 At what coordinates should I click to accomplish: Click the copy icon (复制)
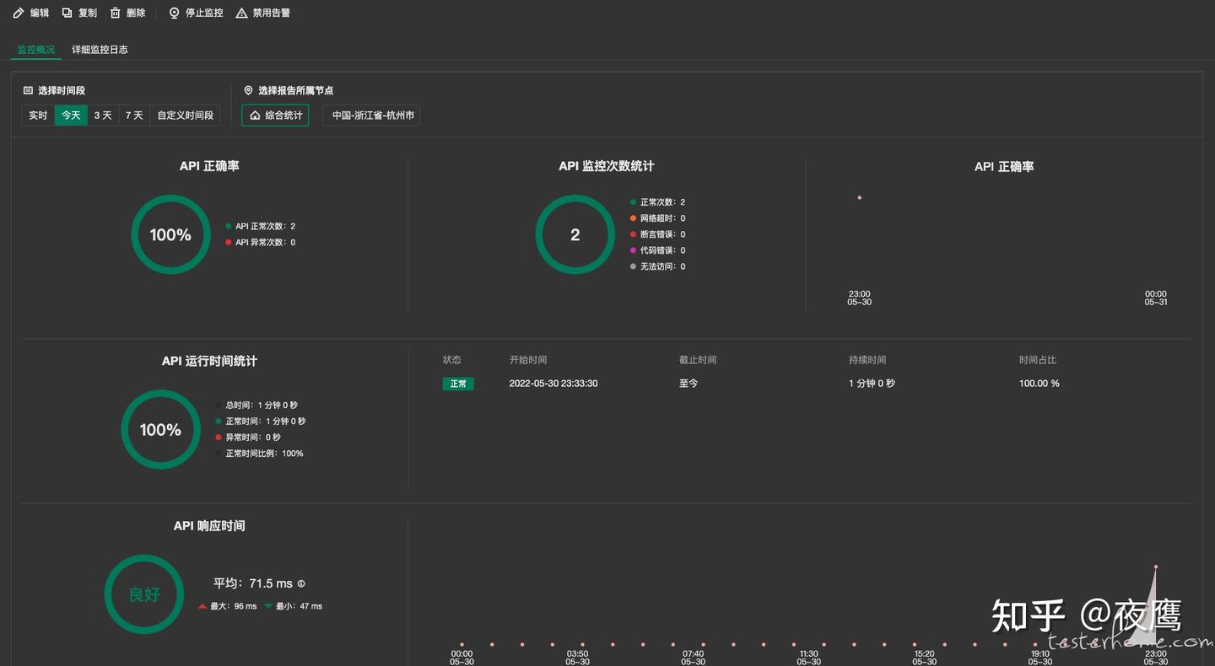(x=67, y=13)
